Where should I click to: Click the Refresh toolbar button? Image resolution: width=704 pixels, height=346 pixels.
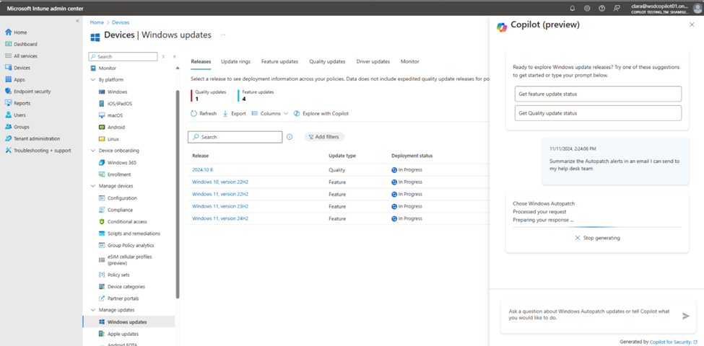tap(204, 114)
